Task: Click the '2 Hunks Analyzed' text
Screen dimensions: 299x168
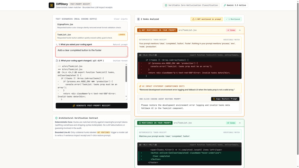Action: [x=150, y=19]
